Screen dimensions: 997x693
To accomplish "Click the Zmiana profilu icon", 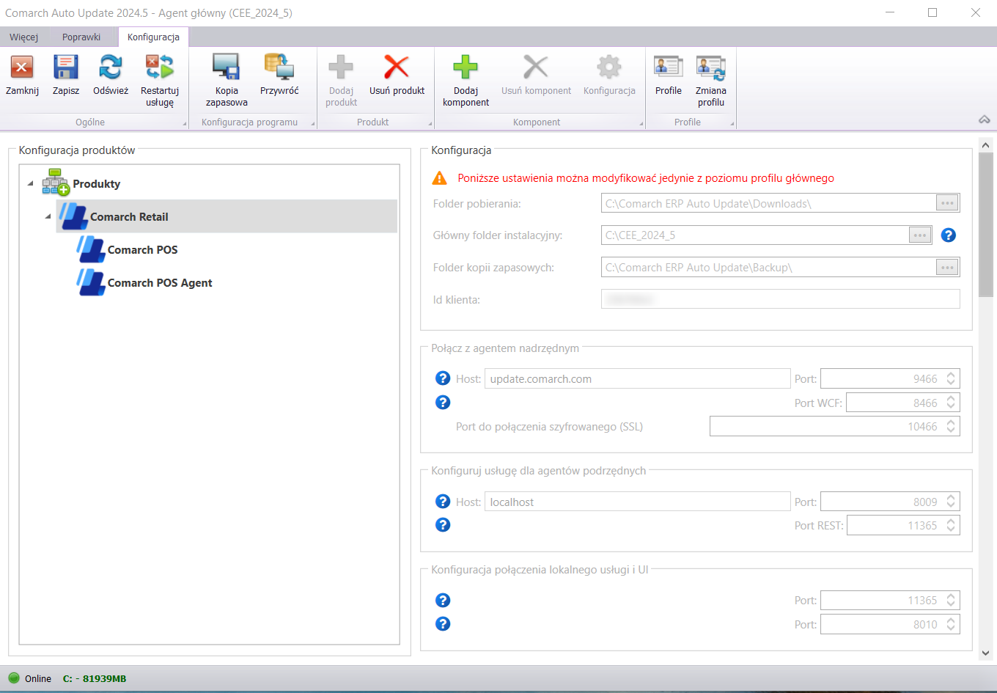I will coord(711,67).
